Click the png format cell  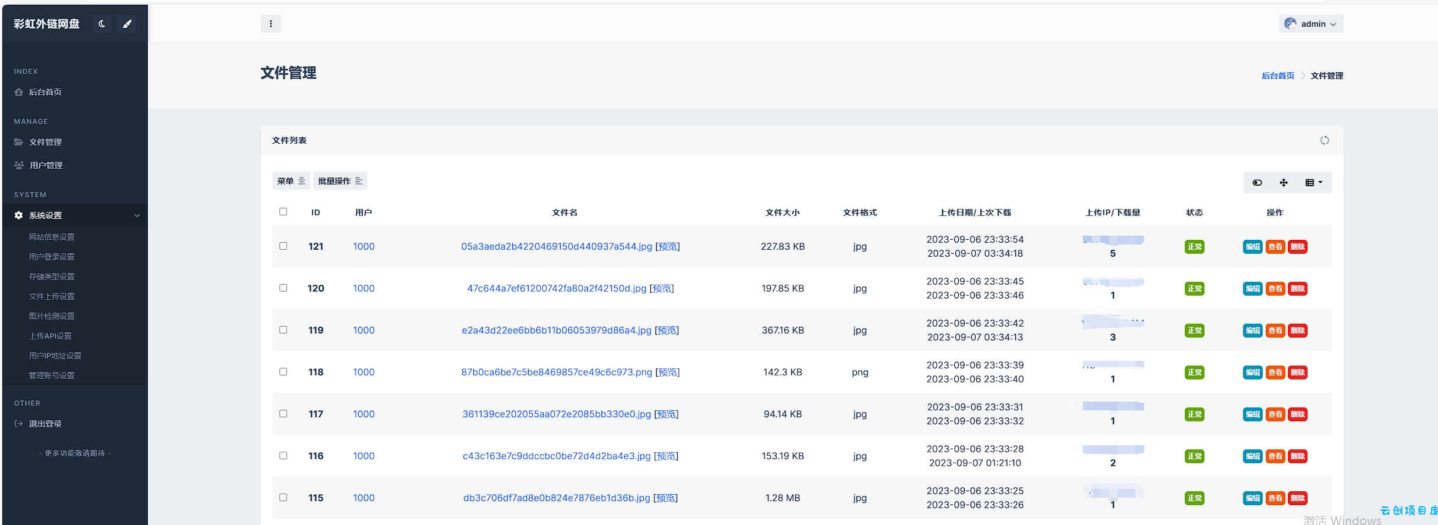pyautogui.click(x=860, y=373)
